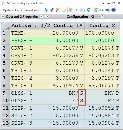This screenshot has width=123, height=130.
Task: Click the Add All Data checkmark icon
Action: pos(82,10)
